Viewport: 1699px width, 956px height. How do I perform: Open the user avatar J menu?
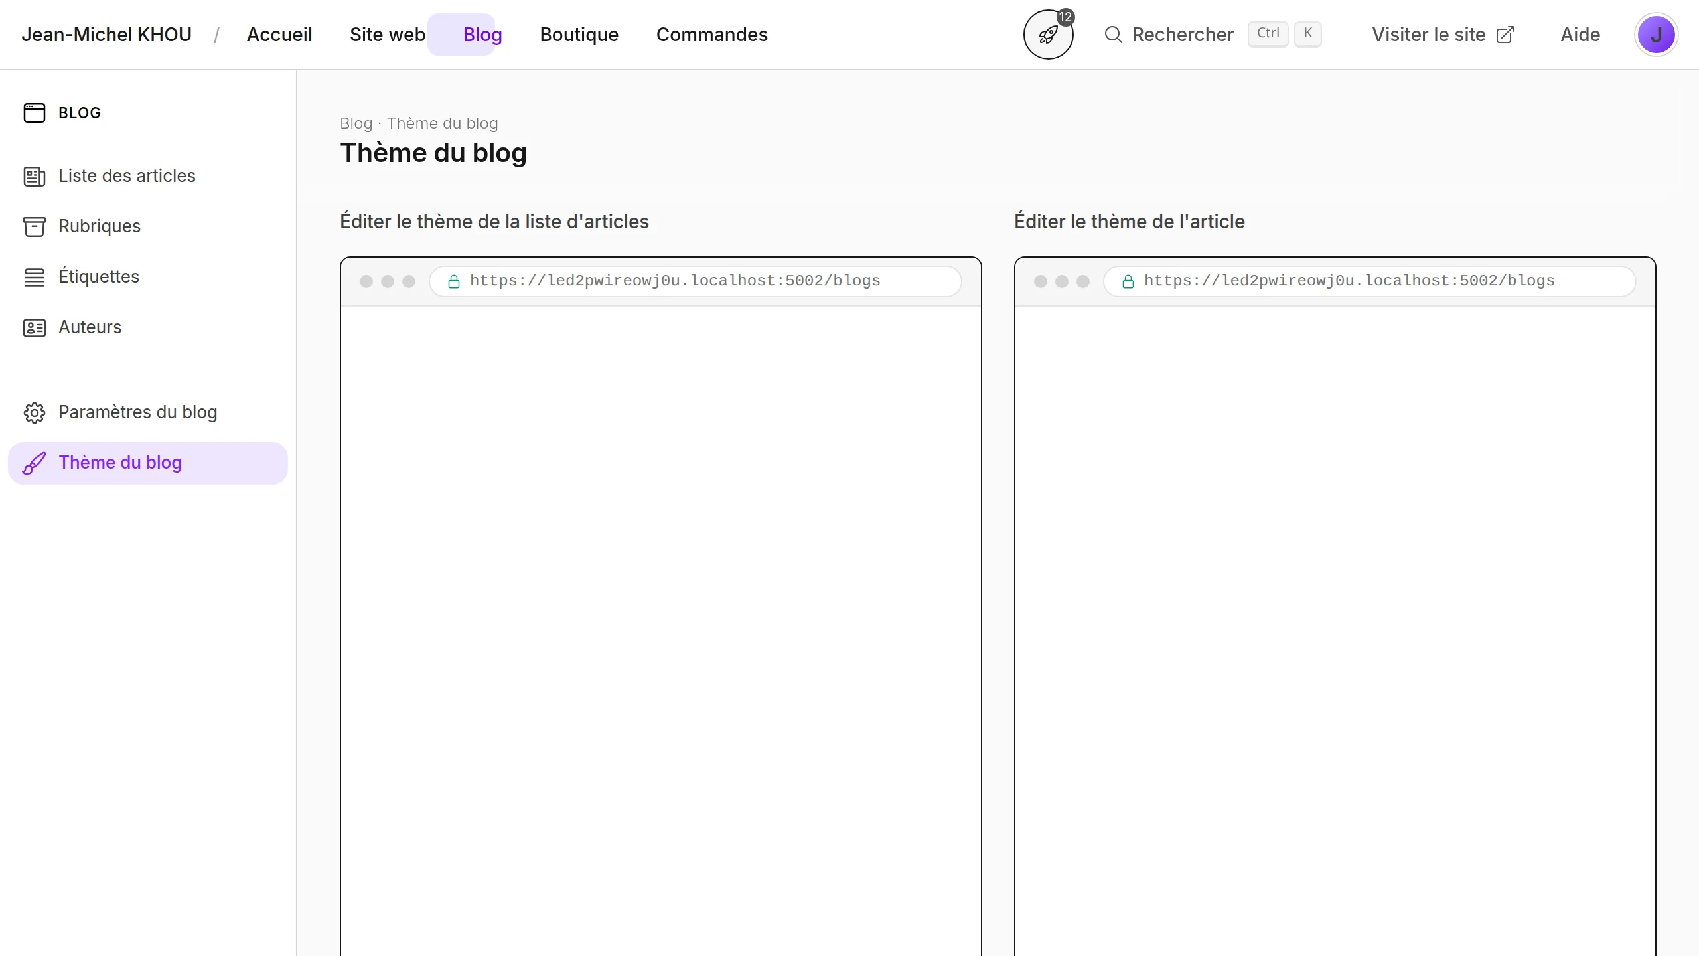(1656, 35)
